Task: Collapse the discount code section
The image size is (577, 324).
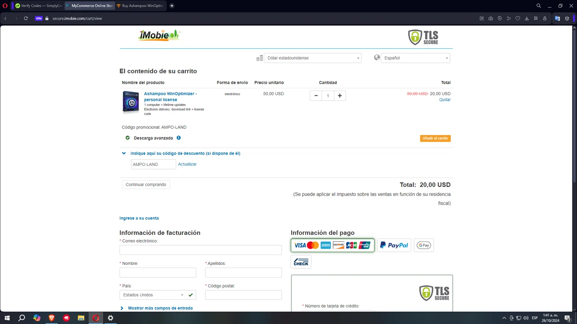Action: [x=124, y=153]
